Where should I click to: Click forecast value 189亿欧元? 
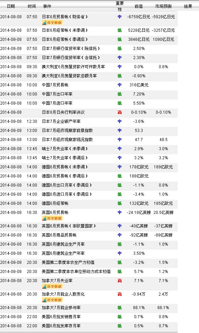[163, 167]
